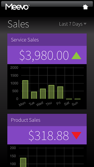Select the Service Sales card header
This screenshot has height=167, width=94.
(x=47, y=40)
